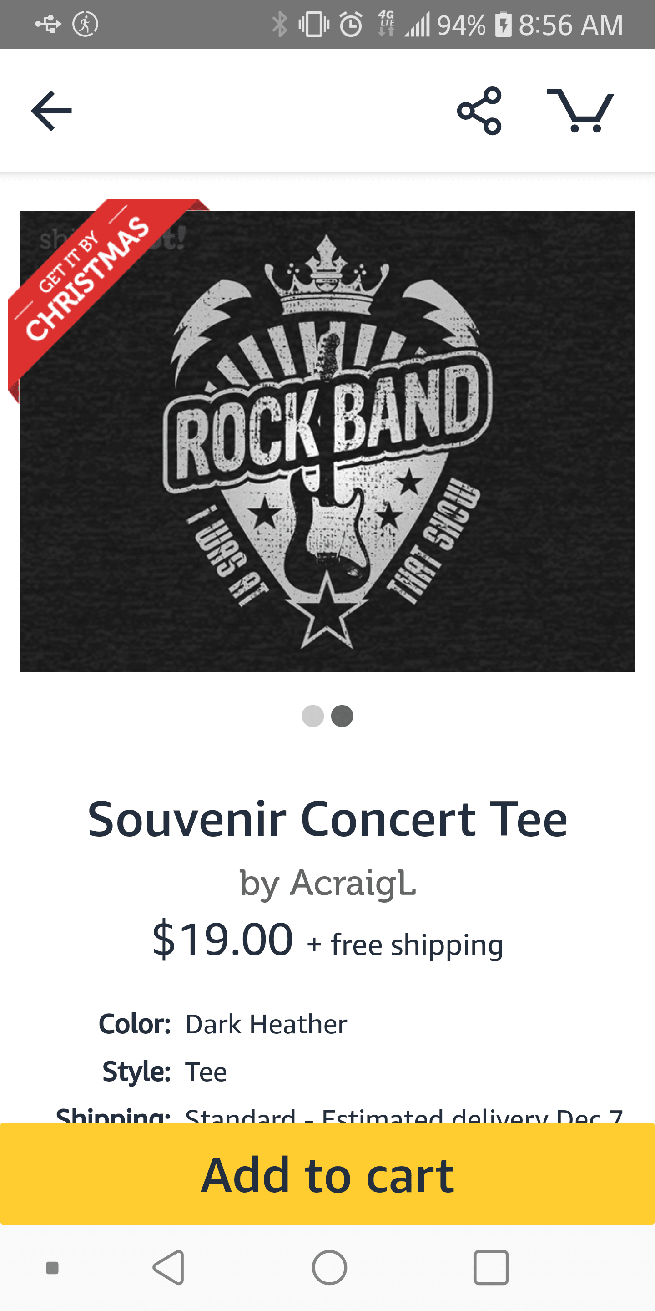655x1311 pixels.
Task: Tap the Android back navigation button
Action: (169, 1267)
